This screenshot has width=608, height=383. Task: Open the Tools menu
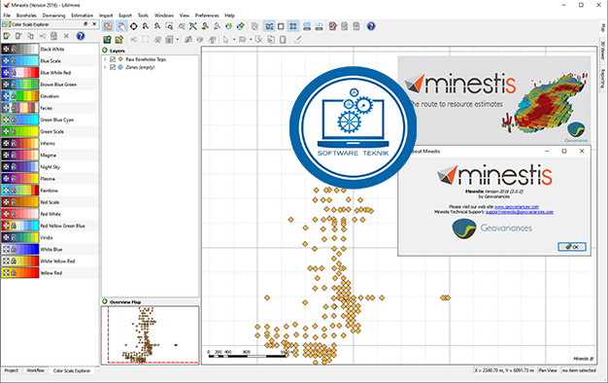click(143, 16)
